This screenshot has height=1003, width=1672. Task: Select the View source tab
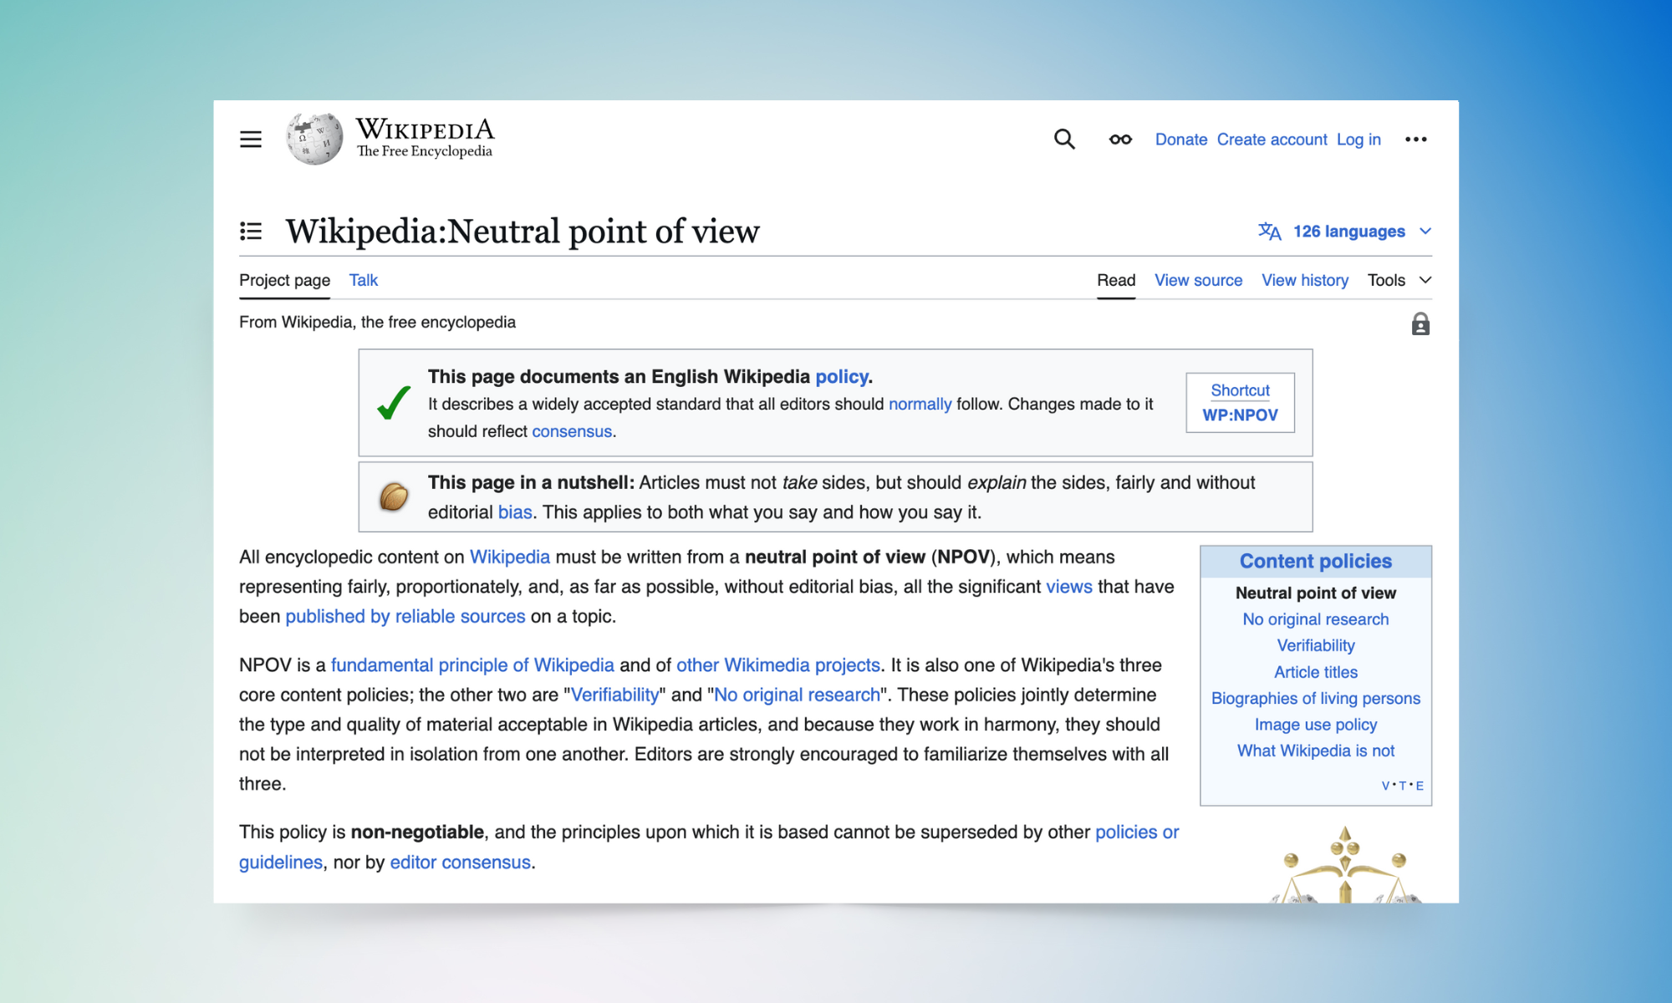click(1198, 280)
